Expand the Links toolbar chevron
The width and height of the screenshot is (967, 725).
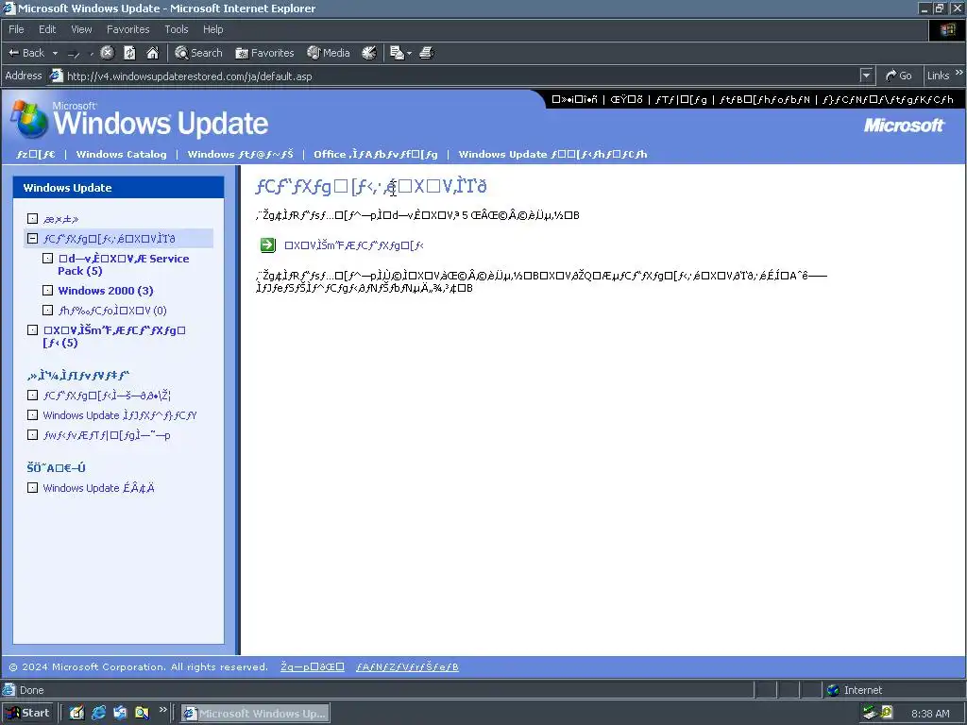tap(959, 73)
